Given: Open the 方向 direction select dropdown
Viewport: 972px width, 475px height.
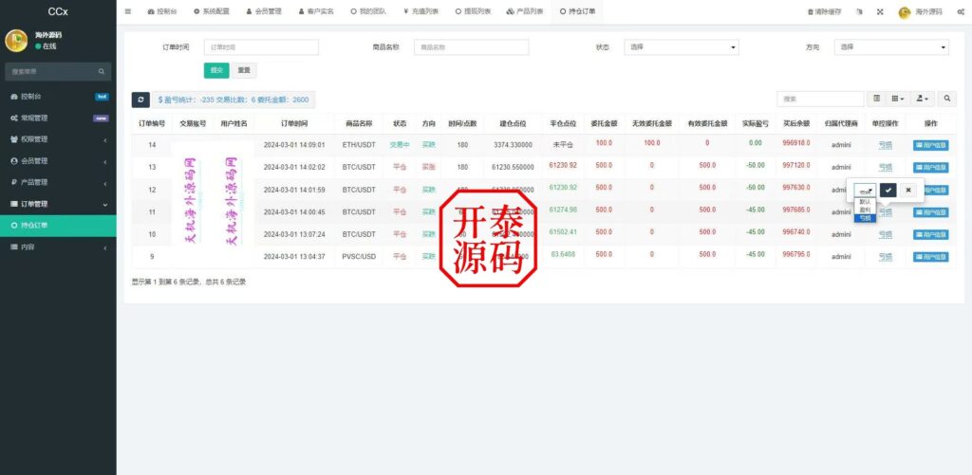Looking at the screenshot, I should click(891, 47).
